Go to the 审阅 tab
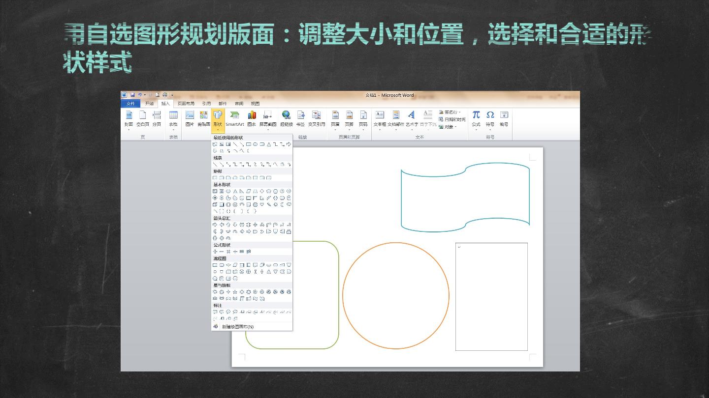Viewport: 709px width, 398px height. click(x=239, y=104)
